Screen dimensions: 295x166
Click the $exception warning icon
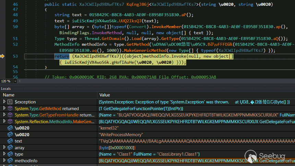pyautogui.click(x=10, y=102)
